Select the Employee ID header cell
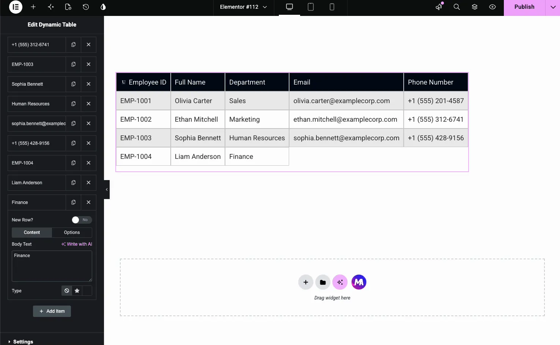This screenshot has height=345, width=560. (x=143, y=82)
